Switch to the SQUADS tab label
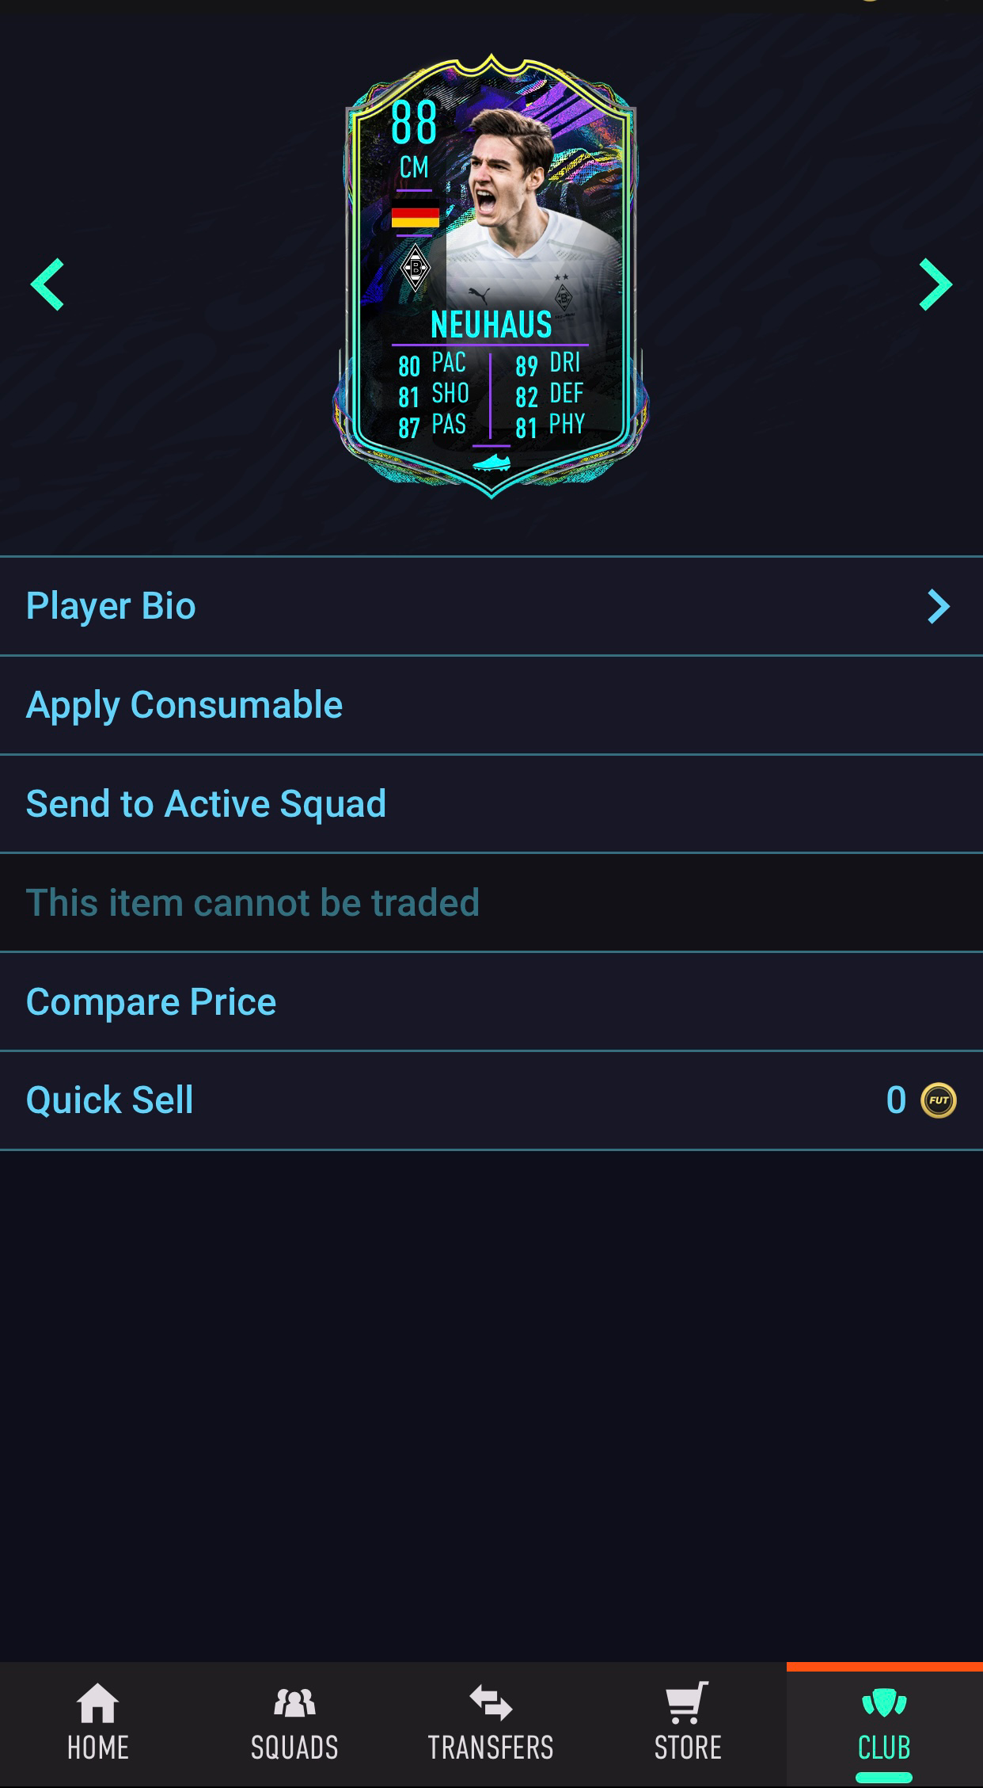Viewport: 983px width, 1788px height. pyautogui.click(x=294, y=1748)
